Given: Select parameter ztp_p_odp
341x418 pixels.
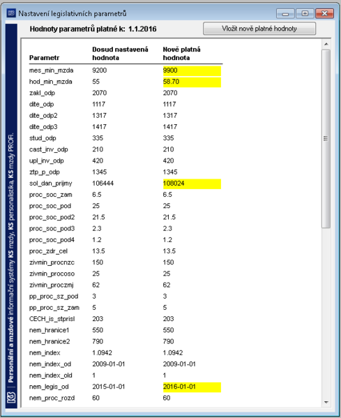Looking at the screenshot, I should point(44,172).
